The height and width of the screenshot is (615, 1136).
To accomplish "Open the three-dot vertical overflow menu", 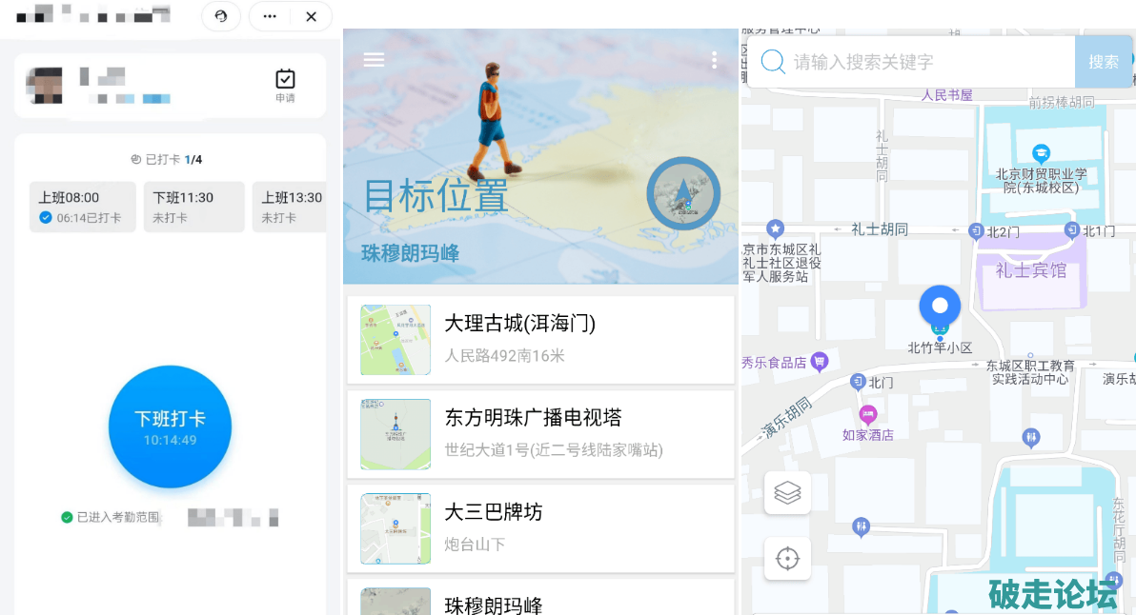I will point(714,60).
